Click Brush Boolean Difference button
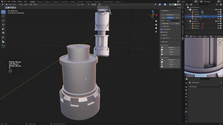 171,60
